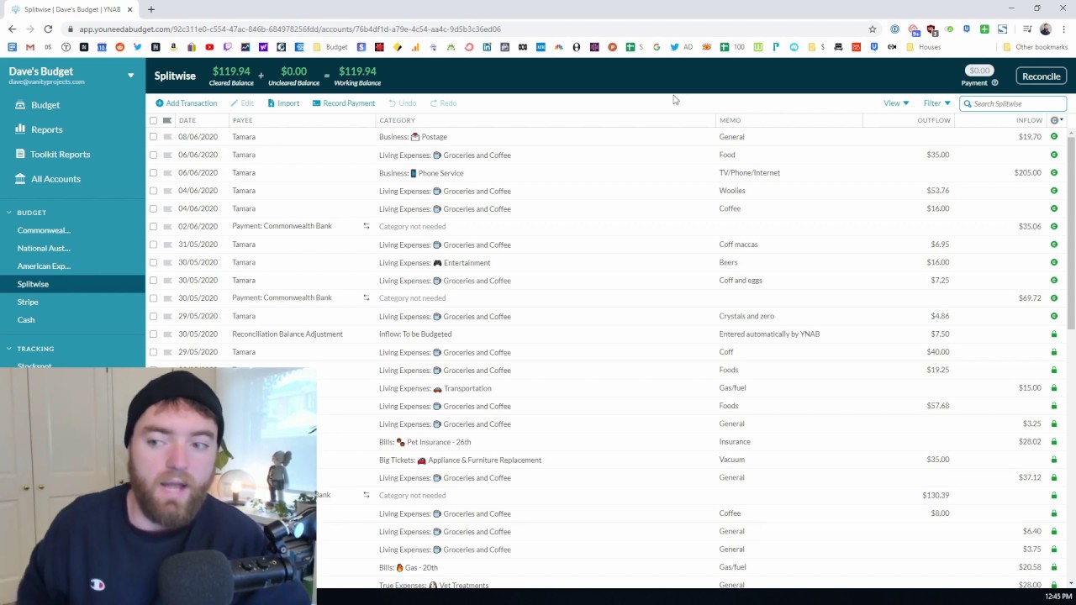Click the browser address bar URL
The image size is (1076, 605).
click(x=290, y=29)
